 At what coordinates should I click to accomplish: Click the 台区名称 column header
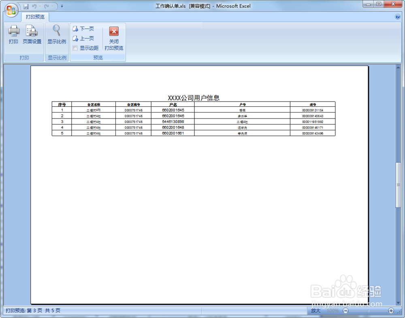(x=94, y=104)
